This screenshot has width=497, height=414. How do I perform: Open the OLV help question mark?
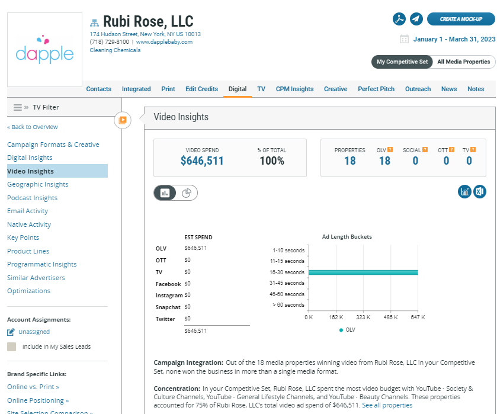click(390, 150)
